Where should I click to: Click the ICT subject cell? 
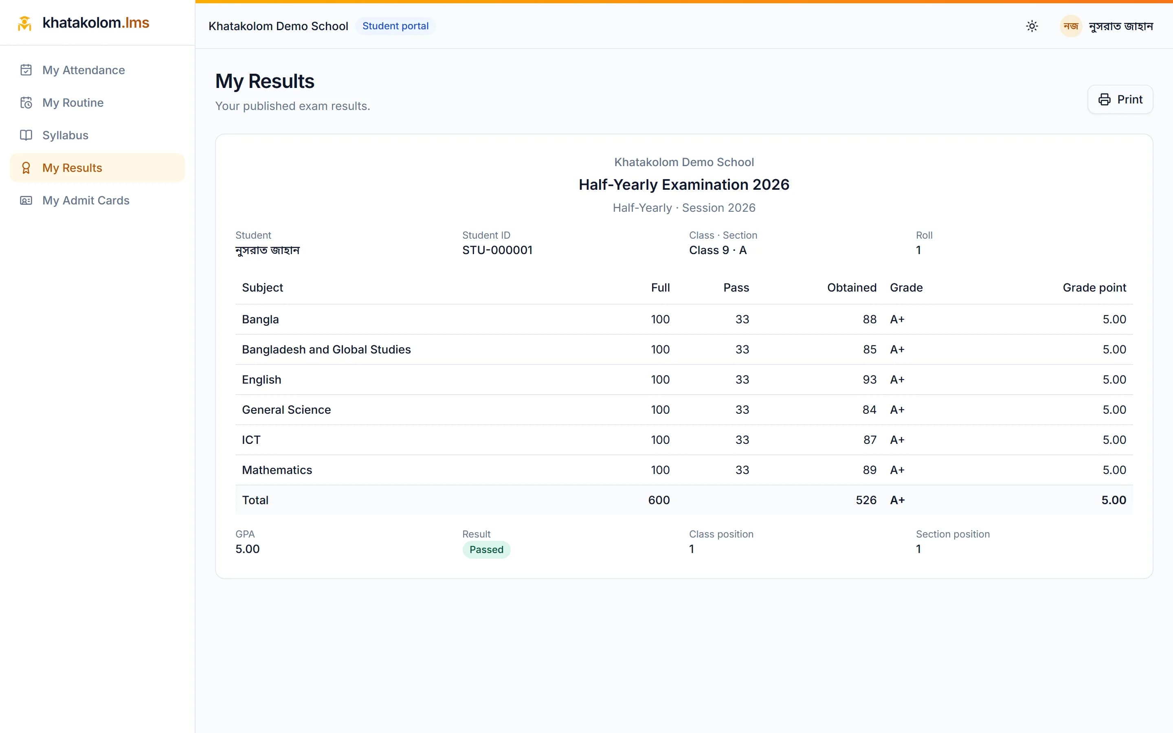click(251, 440)
